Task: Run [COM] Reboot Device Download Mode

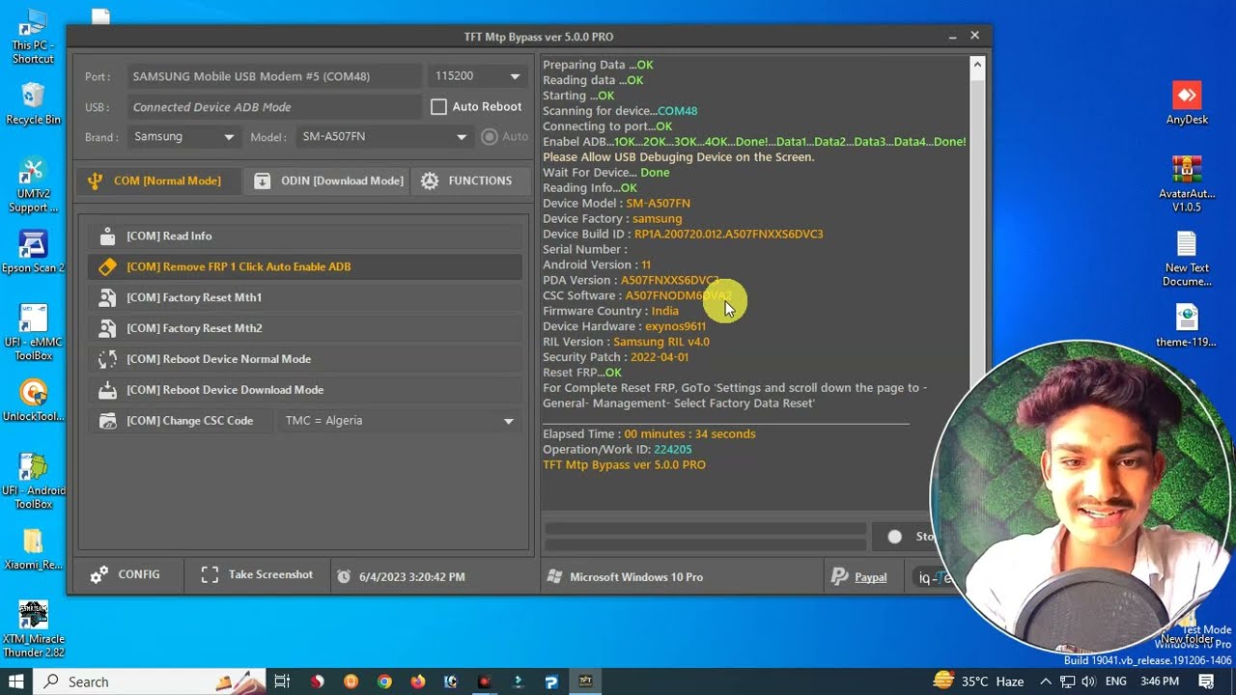Action: (x=305, y=390)
